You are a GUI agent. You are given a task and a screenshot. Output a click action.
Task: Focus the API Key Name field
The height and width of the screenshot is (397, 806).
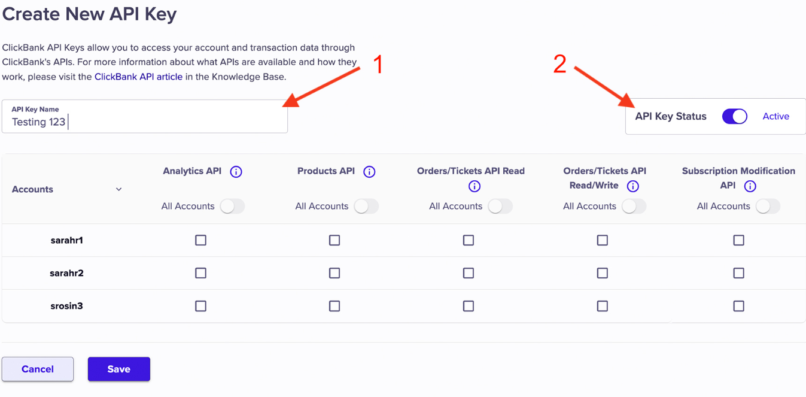tap(145, 116)
